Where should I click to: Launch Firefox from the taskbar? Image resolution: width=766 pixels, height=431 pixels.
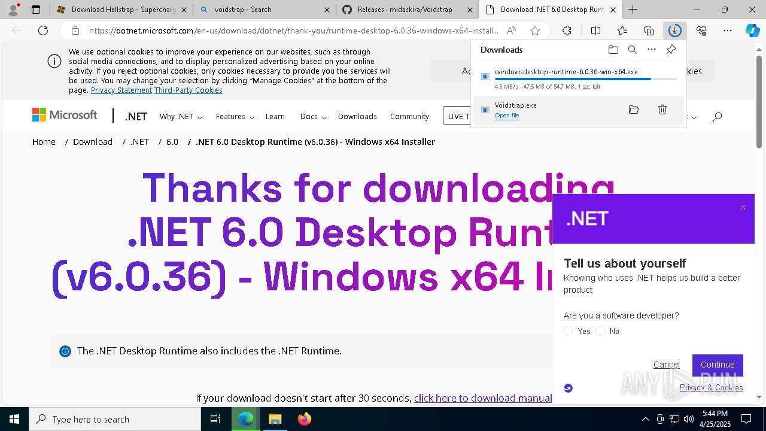click(x=304, y=419)
